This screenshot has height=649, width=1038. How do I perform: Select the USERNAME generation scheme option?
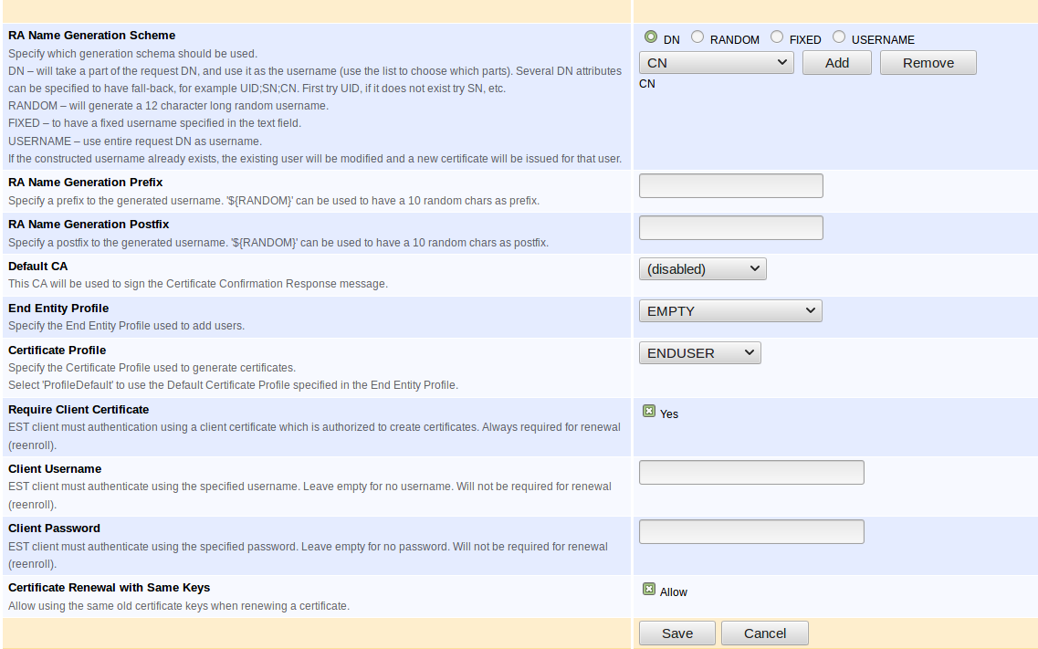tap(839, 36)
